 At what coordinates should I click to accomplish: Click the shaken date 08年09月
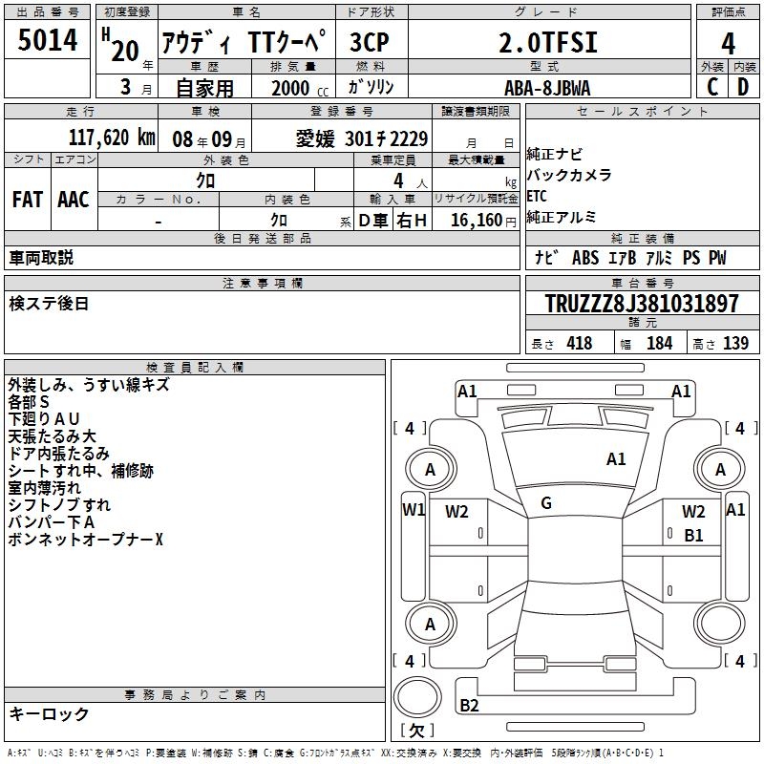(x=209, y=139)
